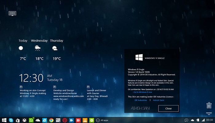Click the Tuesday 18 date text

(55, 80)
